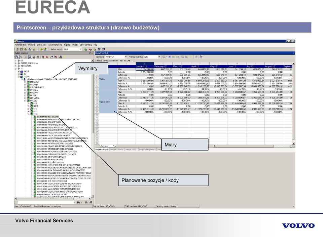Select the LATVIA tree item
Screen dimensions: 323x237
point(33,95)
